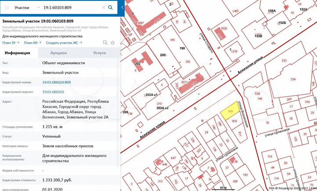Open cadastral quarter link 19:01:060103
Image resolution: width=317 pixels, height=191 pixels.
tap(53, 92)
